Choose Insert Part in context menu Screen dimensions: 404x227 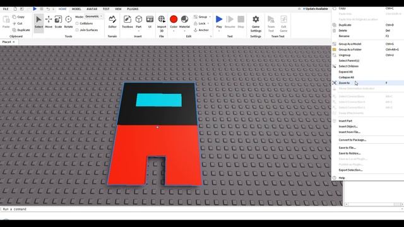[367, 121]
